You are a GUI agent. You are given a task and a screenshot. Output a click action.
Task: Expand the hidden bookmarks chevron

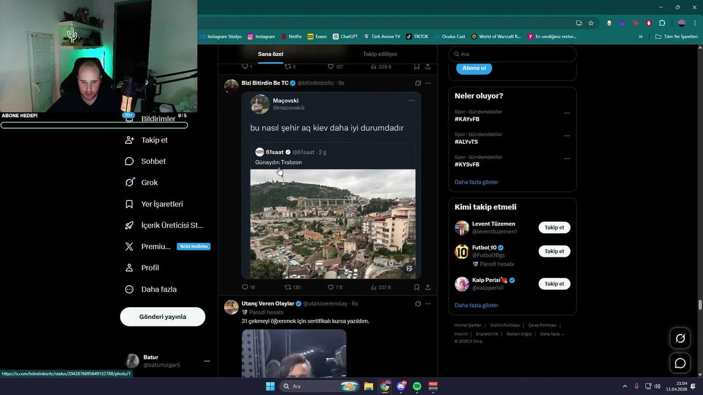point(640,37)
